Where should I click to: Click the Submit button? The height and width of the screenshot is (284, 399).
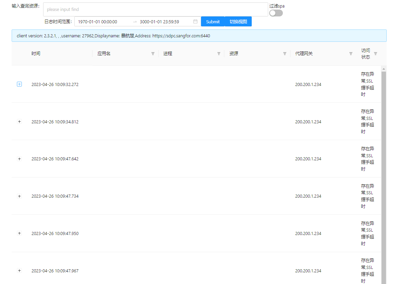pos(213,22)
